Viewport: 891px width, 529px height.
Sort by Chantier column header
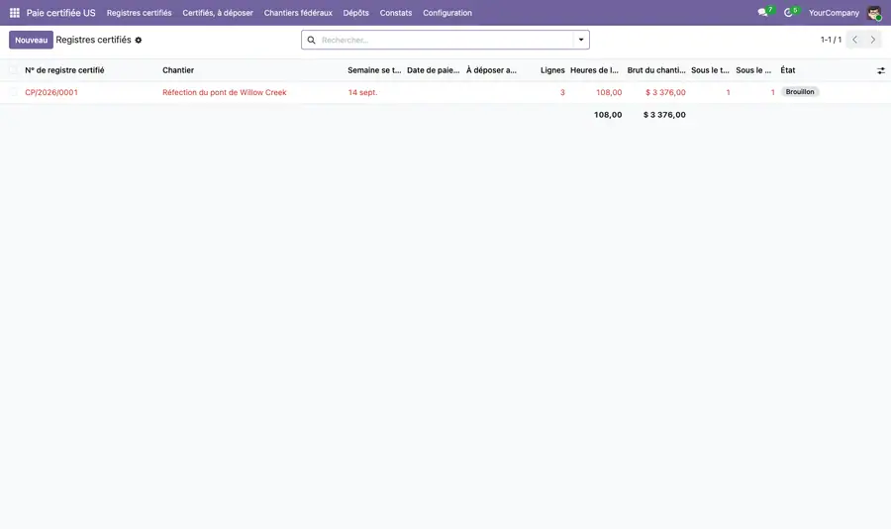pyautogui.click(x=178, y=70)
